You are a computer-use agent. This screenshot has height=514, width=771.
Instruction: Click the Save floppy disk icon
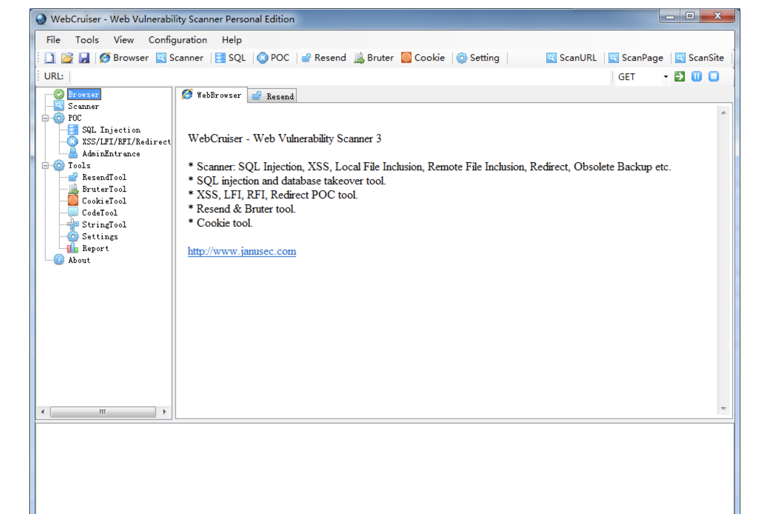point(84,58)
